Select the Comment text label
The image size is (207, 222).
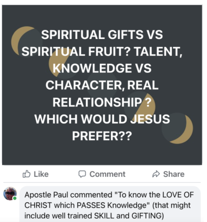tap(108, 174)
